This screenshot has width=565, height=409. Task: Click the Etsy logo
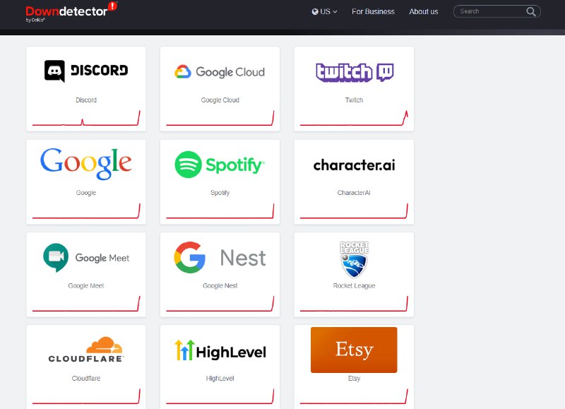pyautogui.click(x=354, y=350)
